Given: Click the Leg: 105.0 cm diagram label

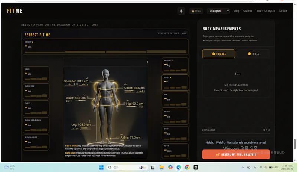Looking at the screenshot, I should [81, 125].
